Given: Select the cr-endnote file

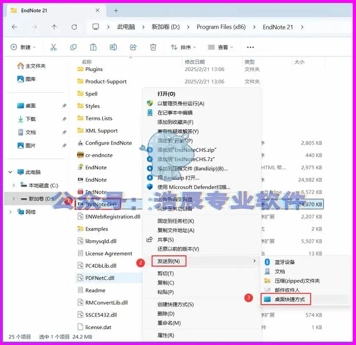Looking at the screenshot, I should pyautogui.click(x=95, y=155).
